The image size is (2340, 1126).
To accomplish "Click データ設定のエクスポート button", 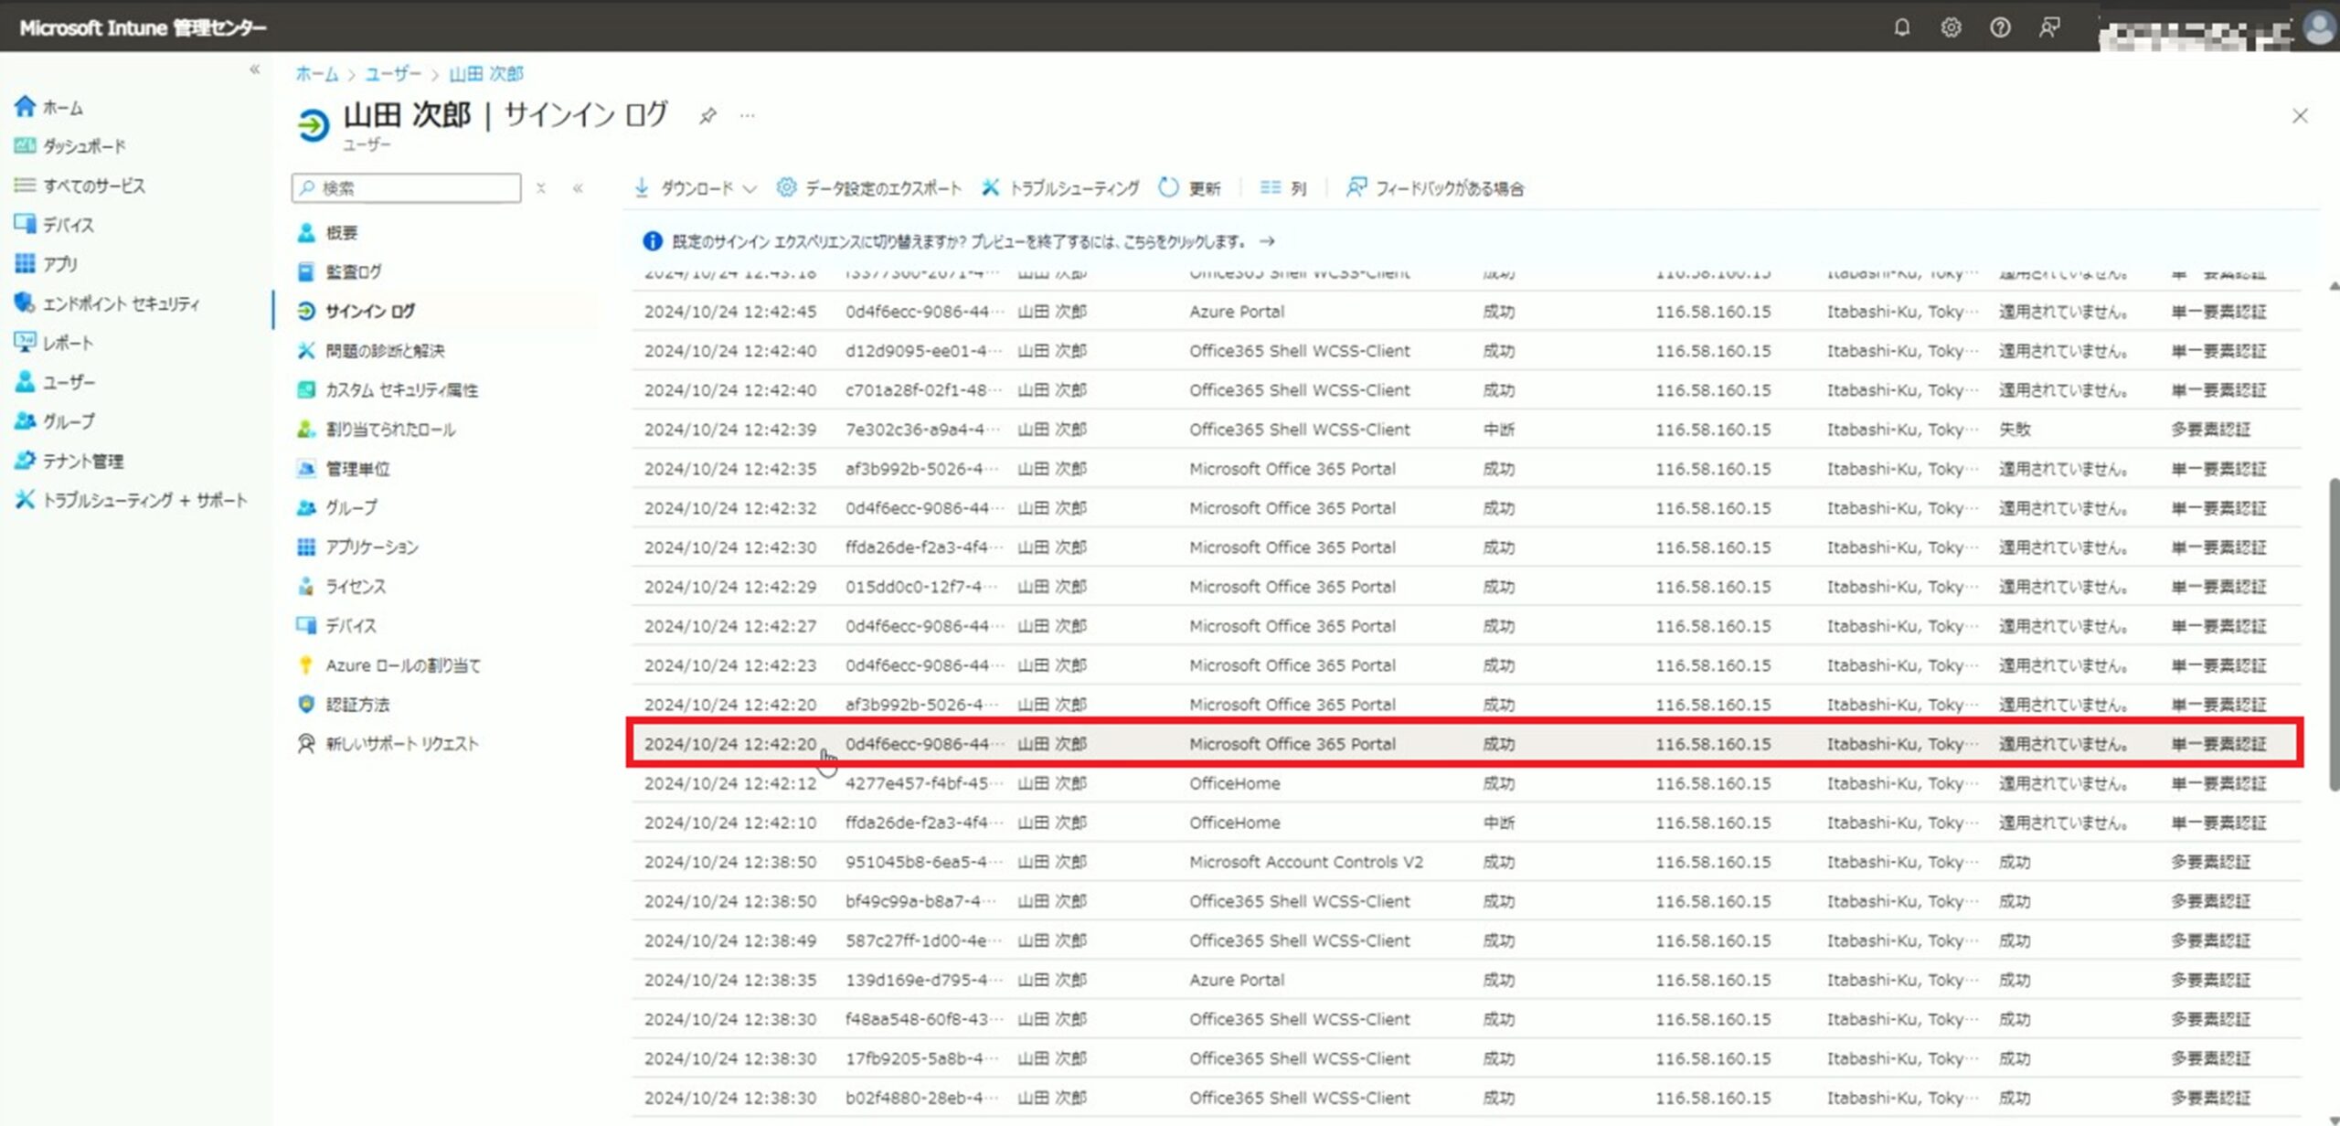I will [x=868, y=188].
